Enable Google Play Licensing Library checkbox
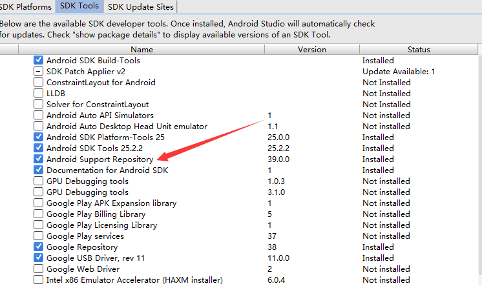The width and height of the screenshot is (482, 286). tap(38, 225)
